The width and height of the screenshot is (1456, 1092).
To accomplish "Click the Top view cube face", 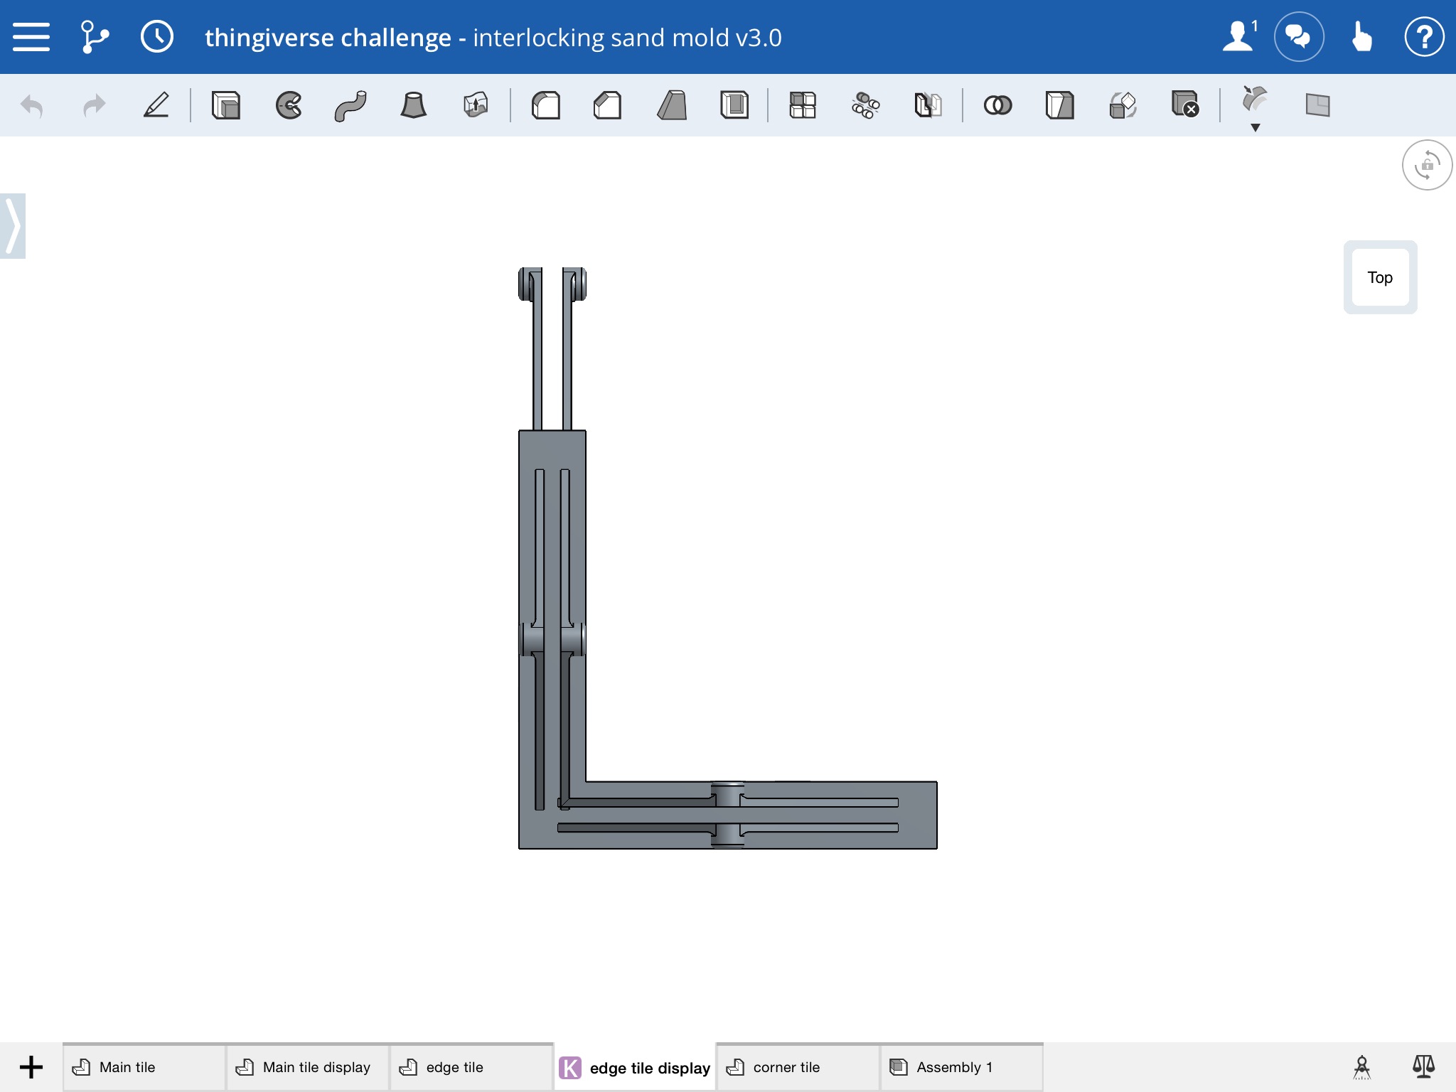I will pos(1380,277).
